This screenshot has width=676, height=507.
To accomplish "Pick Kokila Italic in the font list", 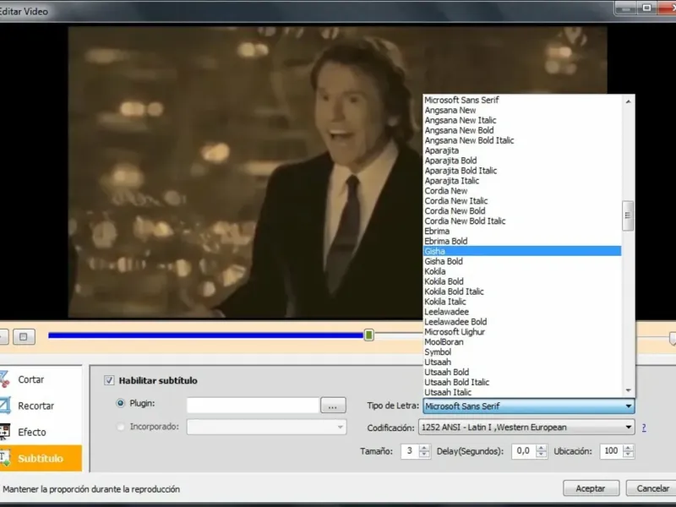I will click(x=445, y=302).
